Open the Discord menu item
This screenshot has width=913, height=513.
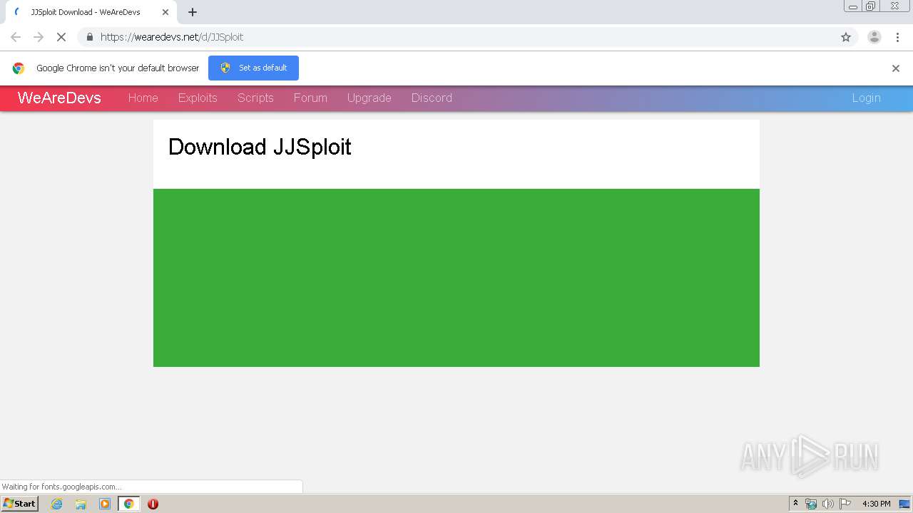[x=432, y=98]
